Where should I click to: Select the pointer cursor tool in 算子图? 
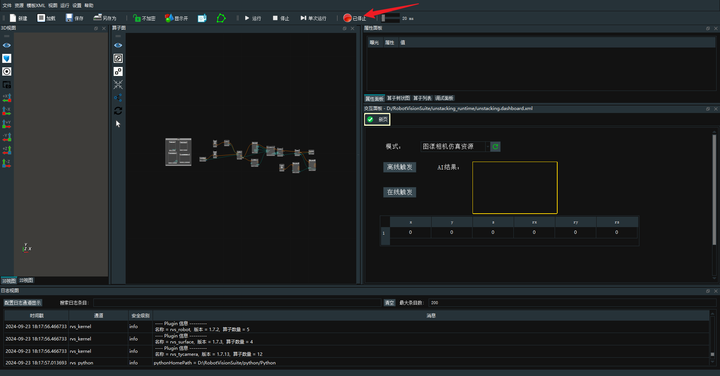[118, 124]
